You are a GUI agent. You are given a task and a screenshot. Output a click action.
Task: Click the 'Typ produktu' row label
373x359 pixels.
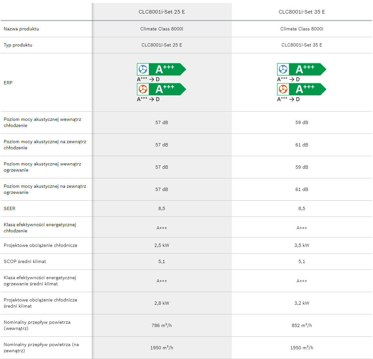tap(18, 45)
